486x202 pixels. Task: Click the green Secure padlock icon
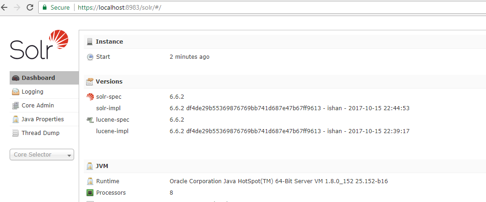point(45,7)
